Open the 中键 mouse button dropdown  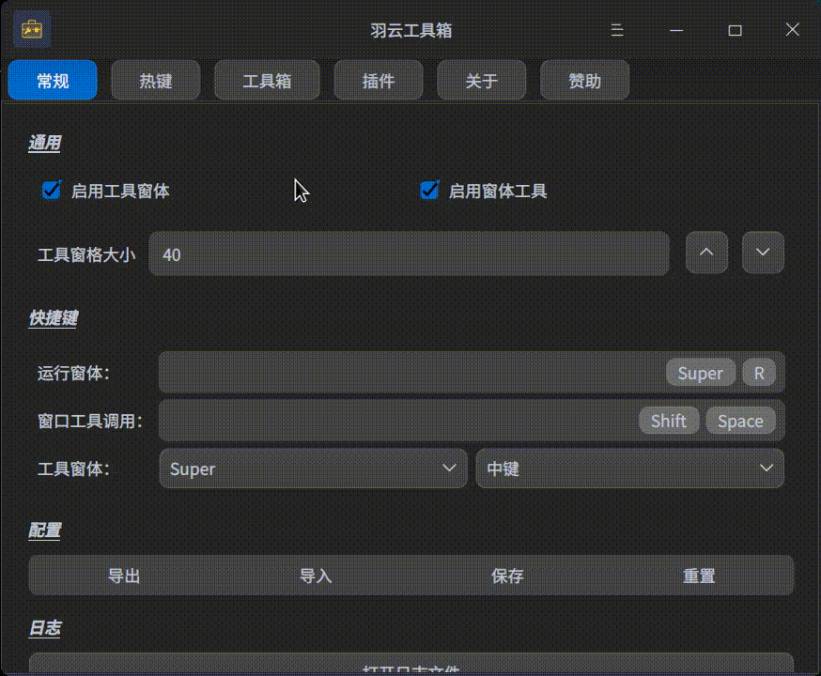[629, 469]
